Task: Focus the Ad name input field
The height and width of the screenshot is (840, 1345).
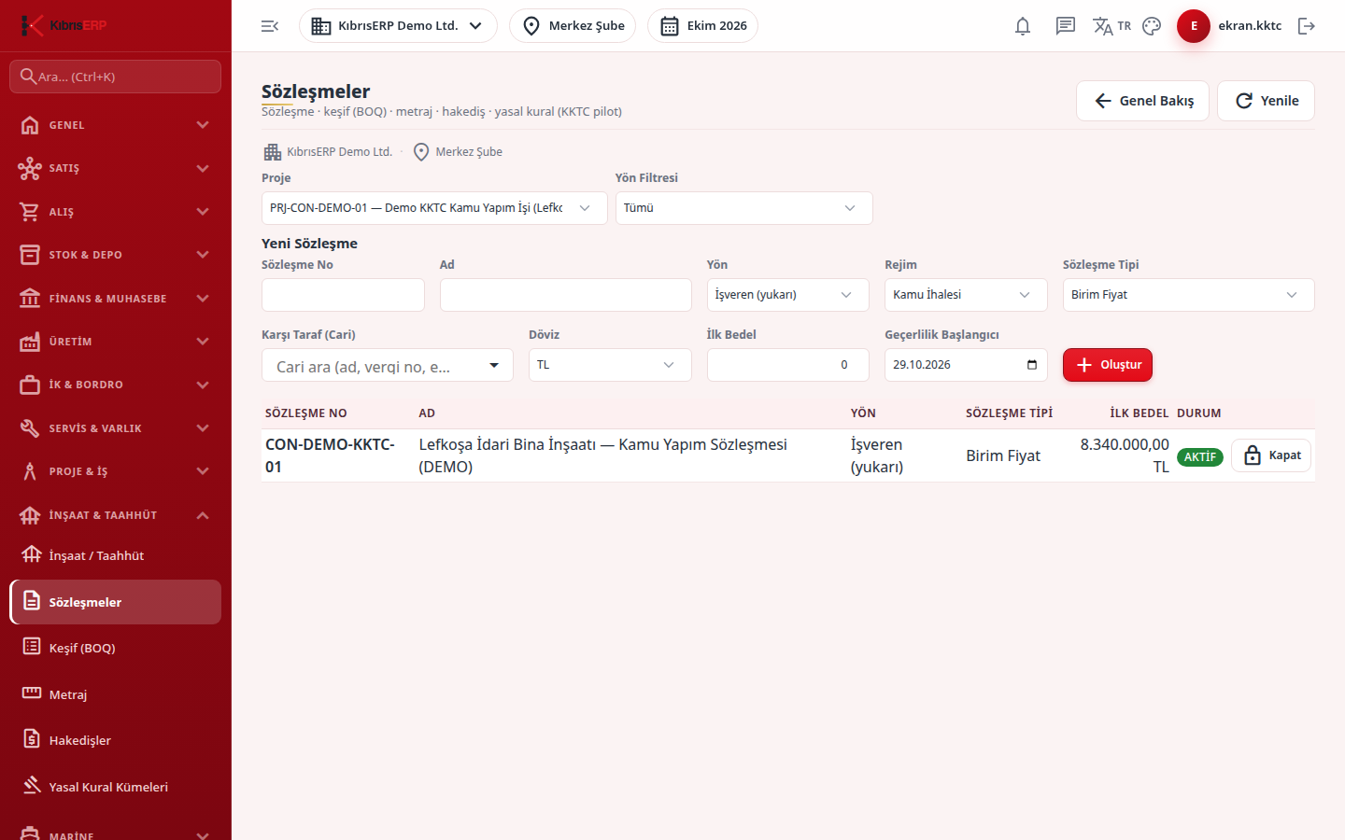Action: pos(566,295)
